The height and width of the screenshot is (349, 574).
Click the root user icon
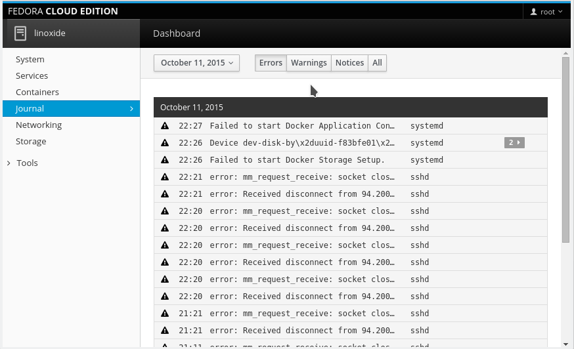point(534,12)
